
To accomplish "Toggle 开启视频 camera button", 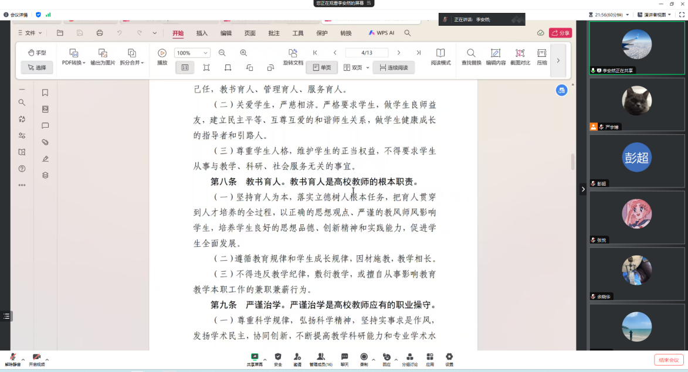I will pyautogui.click(x=36, y=359).
